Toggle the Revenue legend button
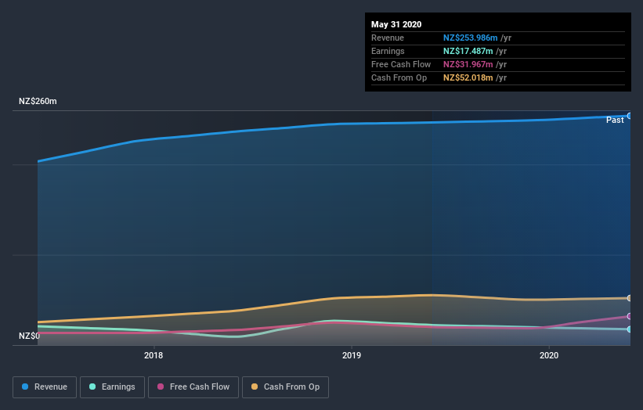 coord(45,387)
